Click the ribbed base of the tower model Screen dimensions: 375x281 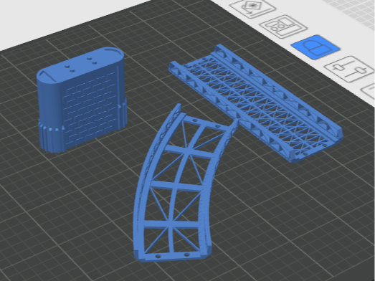pos(52,138)
